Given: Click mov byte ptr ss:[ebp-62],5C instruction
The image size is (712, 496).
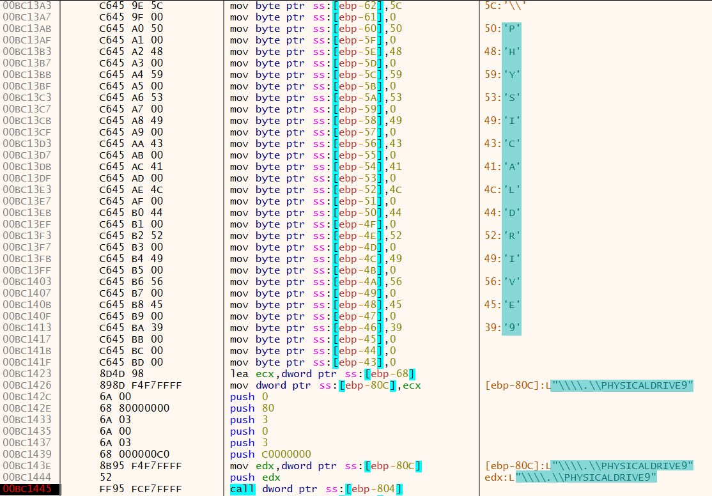Looking at the screenshot, I should pos(316,6).
